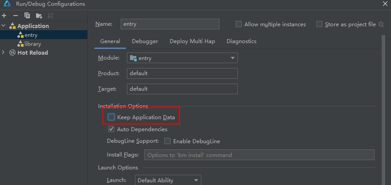
Task: Collapse the Application tree node
Action: pyautogui.click(x=4, y=26)
